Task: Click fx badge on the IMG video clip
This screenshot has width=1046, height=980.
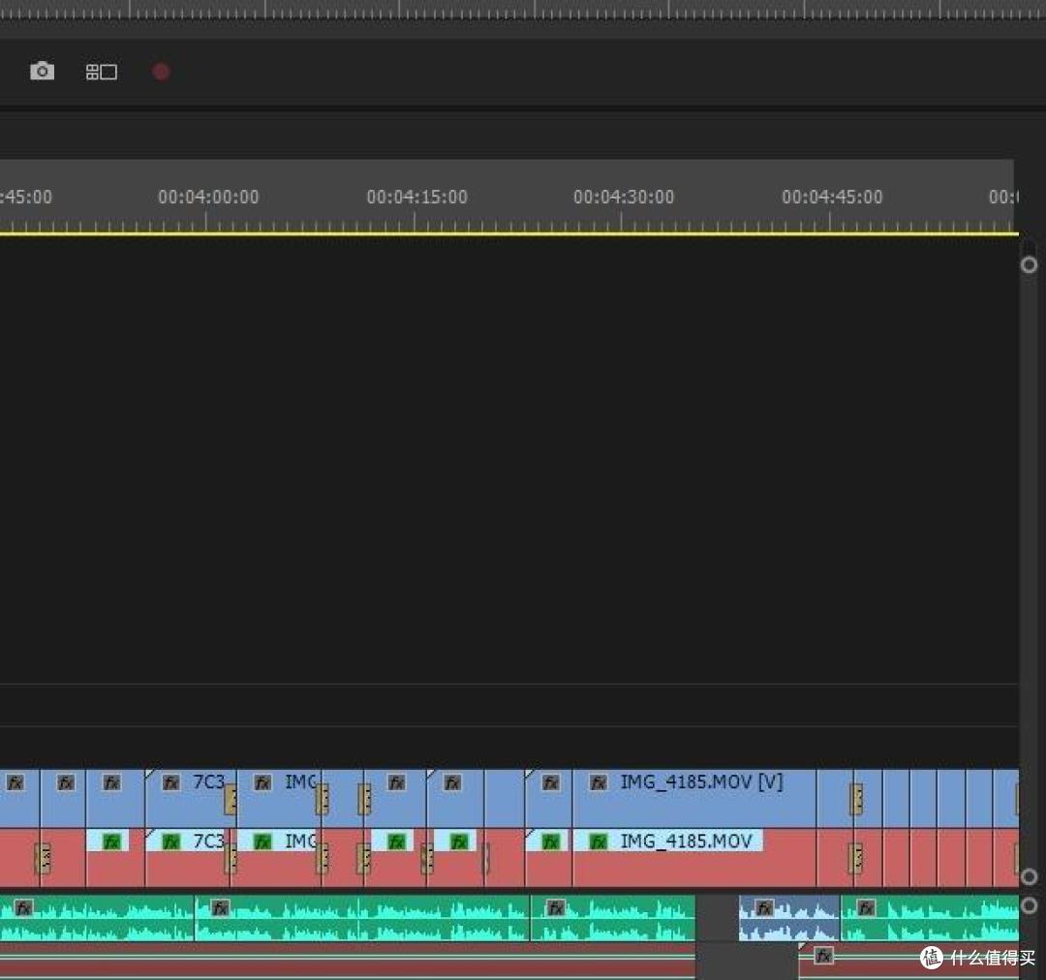Action: (262, 782)
